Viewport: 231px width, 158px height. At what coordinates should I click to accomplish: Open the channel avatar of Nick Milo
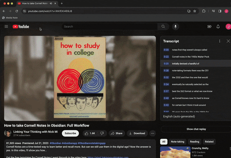tap(8, 133)
